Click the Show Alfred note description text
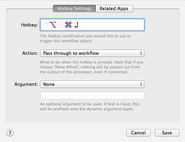The height and width of the screenshot is (142, 185). click(92, 67)
